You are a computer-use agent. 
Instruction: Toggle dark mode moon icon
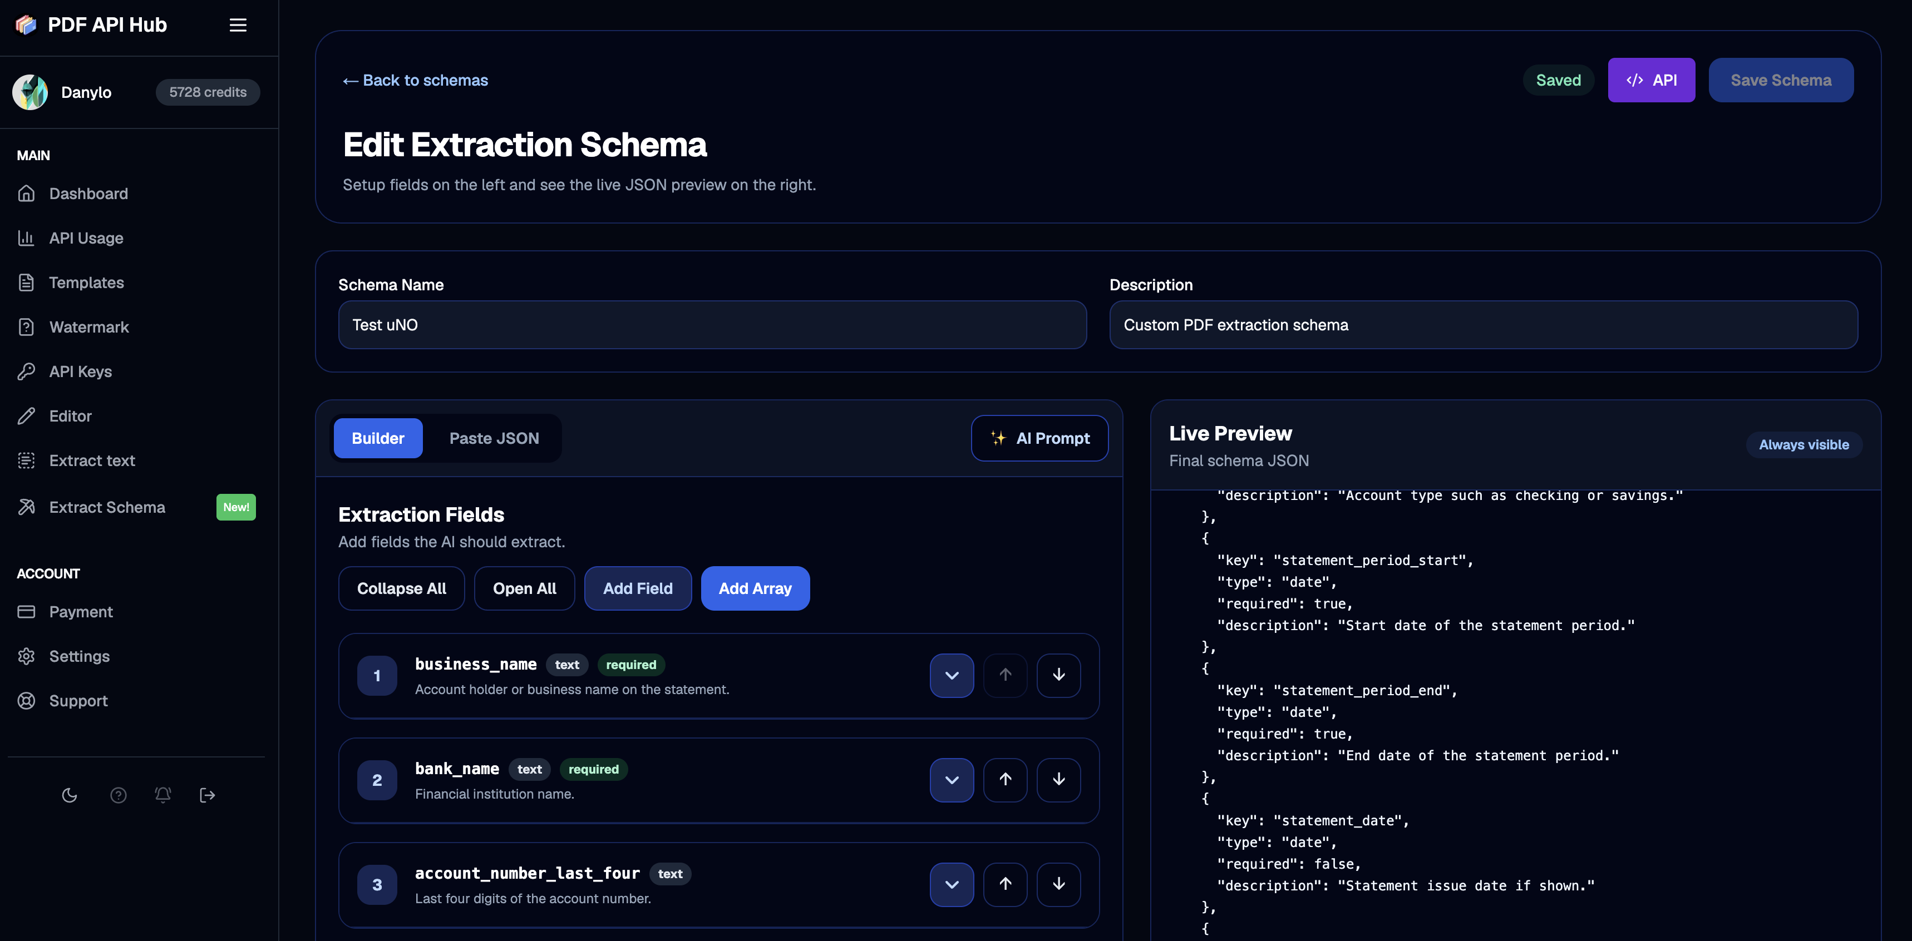click(x=70, y=795)
